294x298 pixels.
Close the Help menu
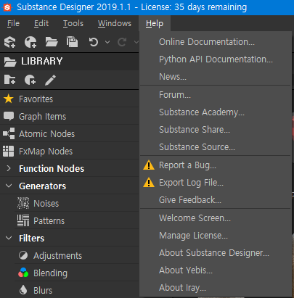click(x=155, y=23)
